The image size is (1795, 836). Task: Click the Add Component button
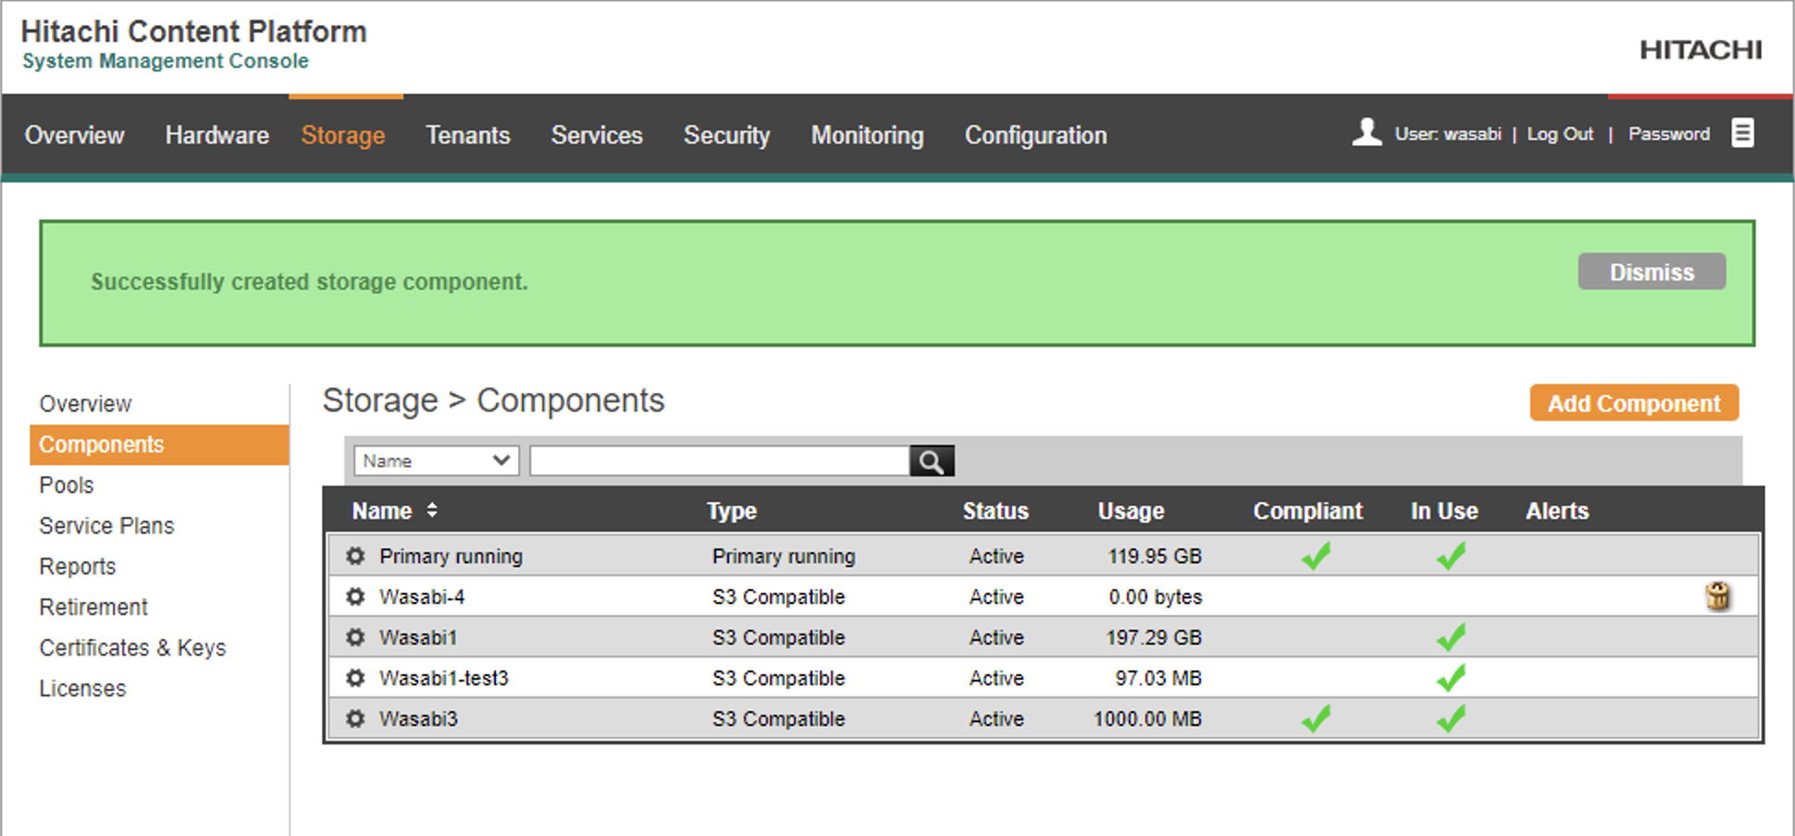click(1634, 403)
